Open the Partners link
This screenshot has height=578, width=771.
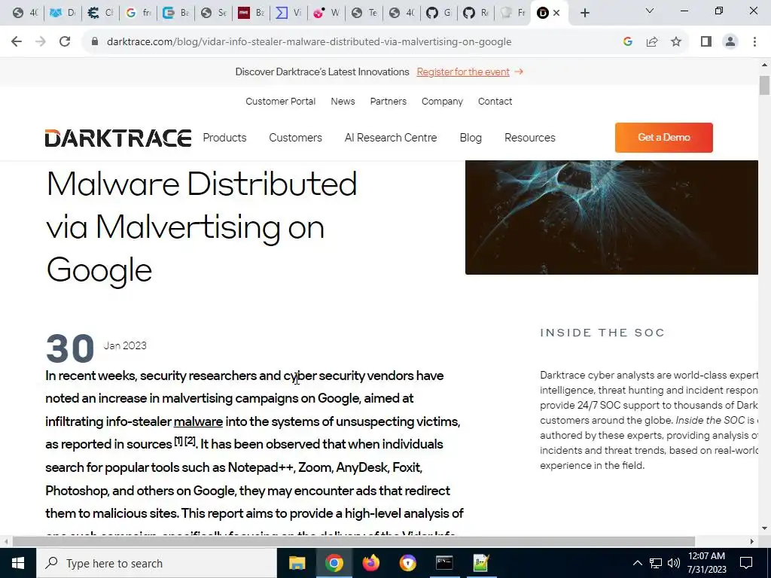tap(389, 102)
